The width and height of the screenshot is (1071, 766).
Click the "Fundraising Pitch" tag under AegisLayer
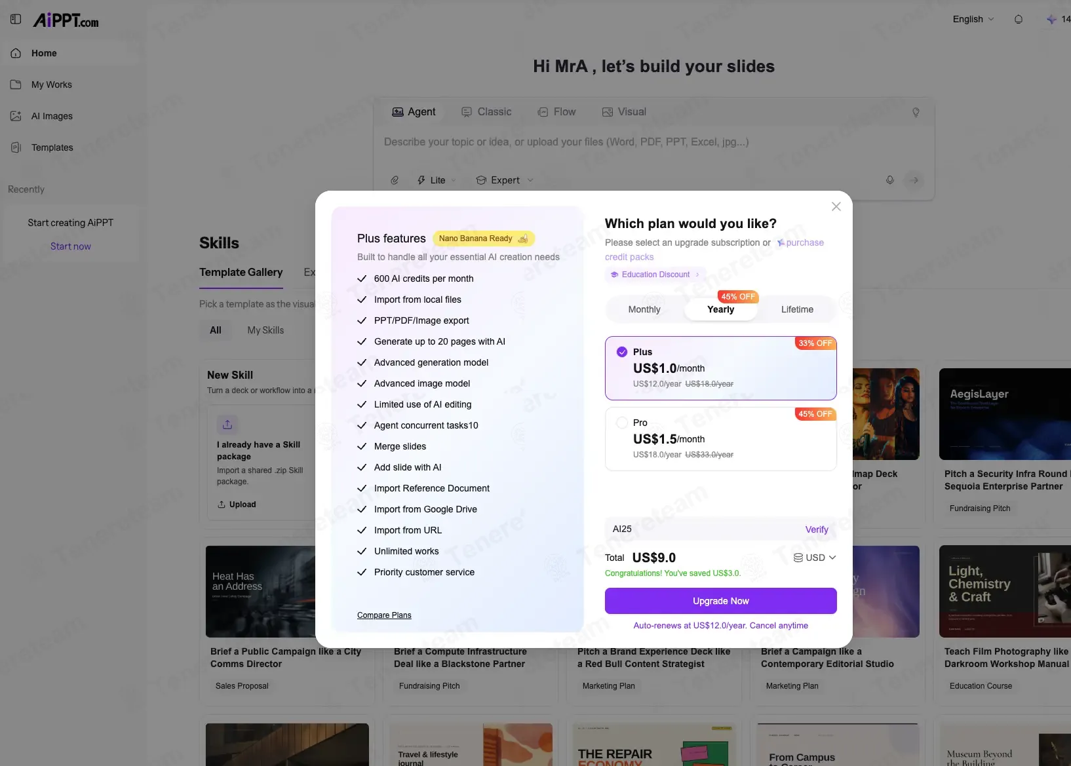tap(980, 508)
